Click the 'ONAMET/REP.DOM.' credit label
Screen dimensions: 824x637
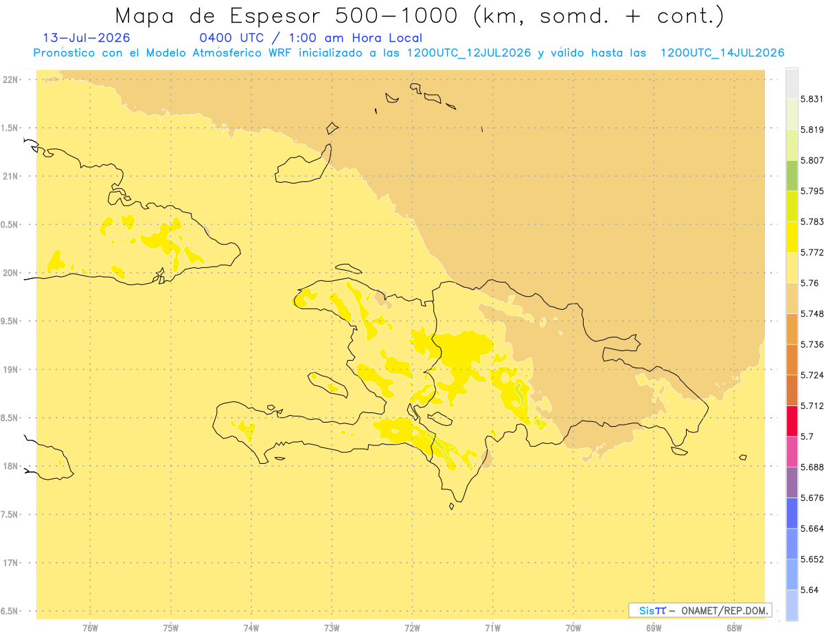pos(724,610)
